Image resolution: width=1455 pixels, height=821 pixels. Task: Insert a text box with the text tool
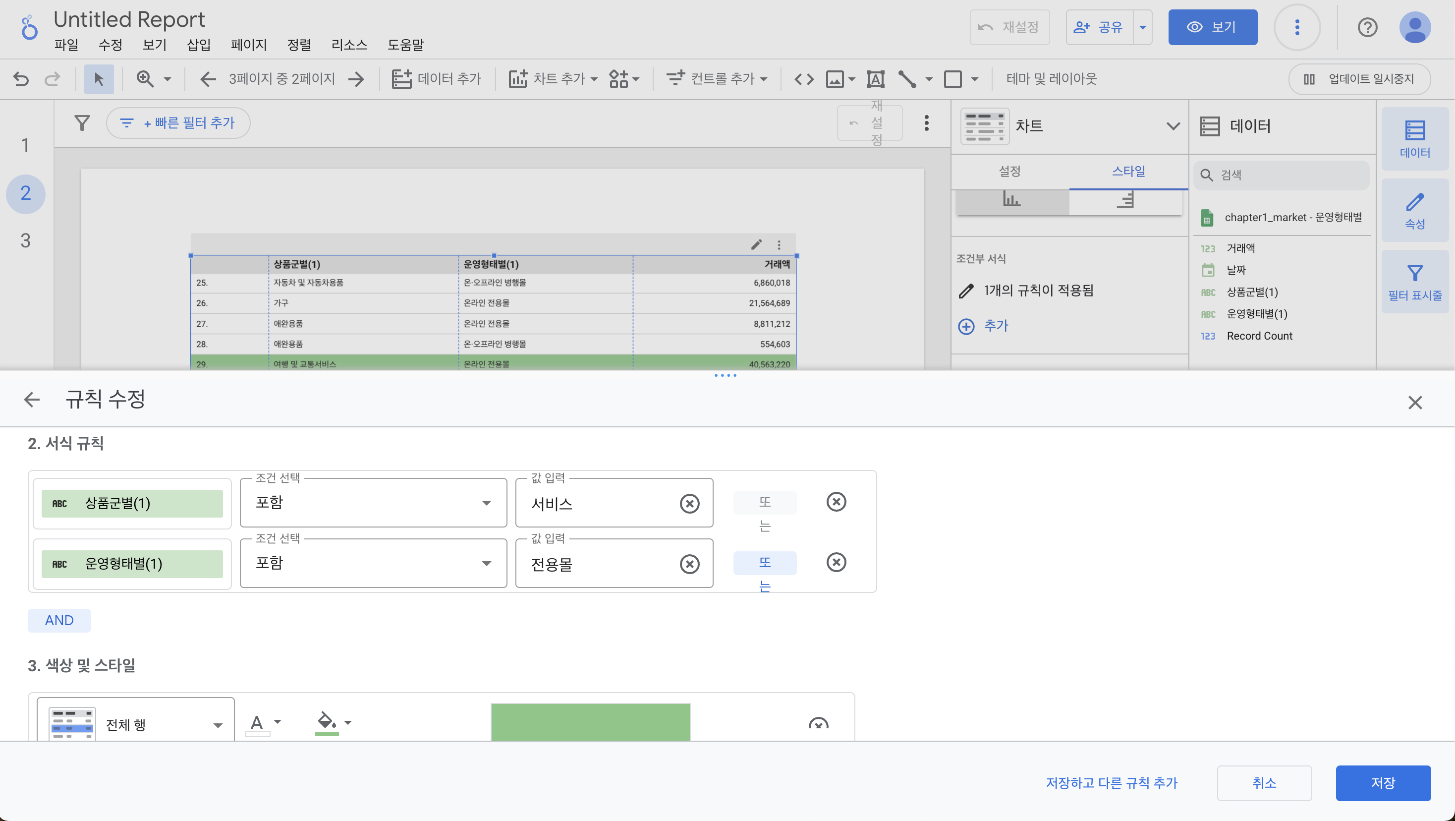click(875, 79)
